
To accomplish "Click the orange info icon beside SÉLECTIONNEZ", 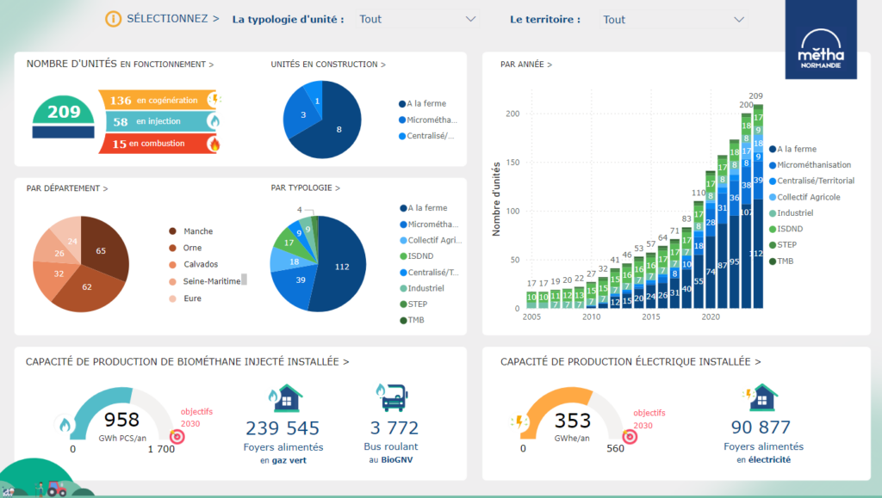I will (113, 19).
